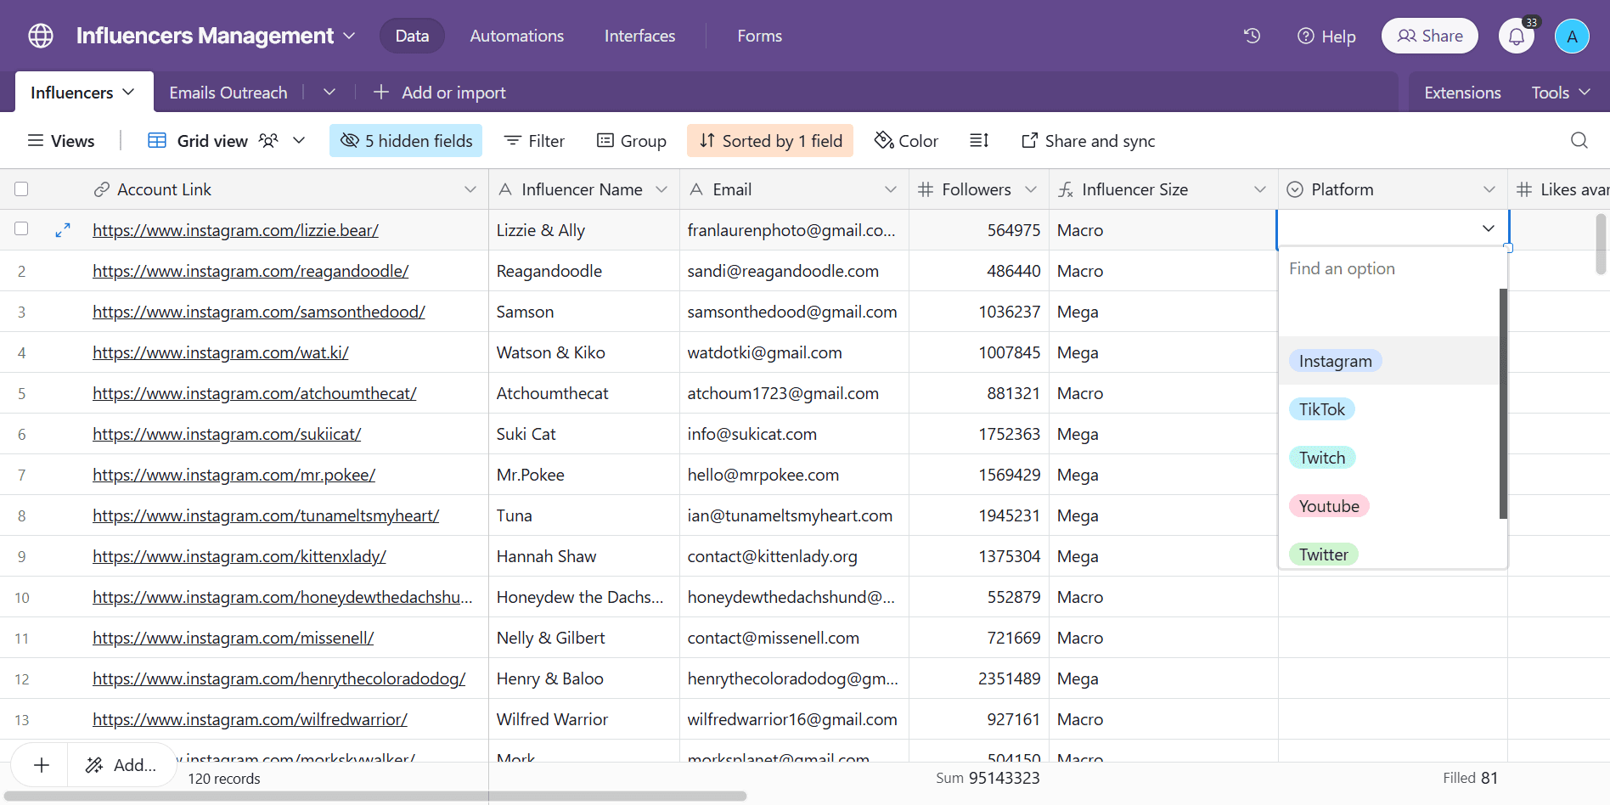Open the 5 hidden fields toggle
Viewport: 1610px width, 805px height.
click(x=406, y=141)
